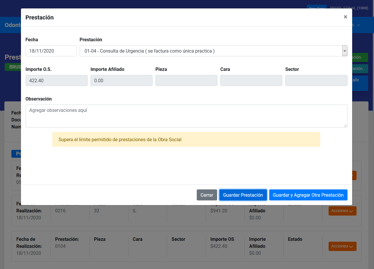Close the Prestación dialog with the X

click(x=345, y=17)
